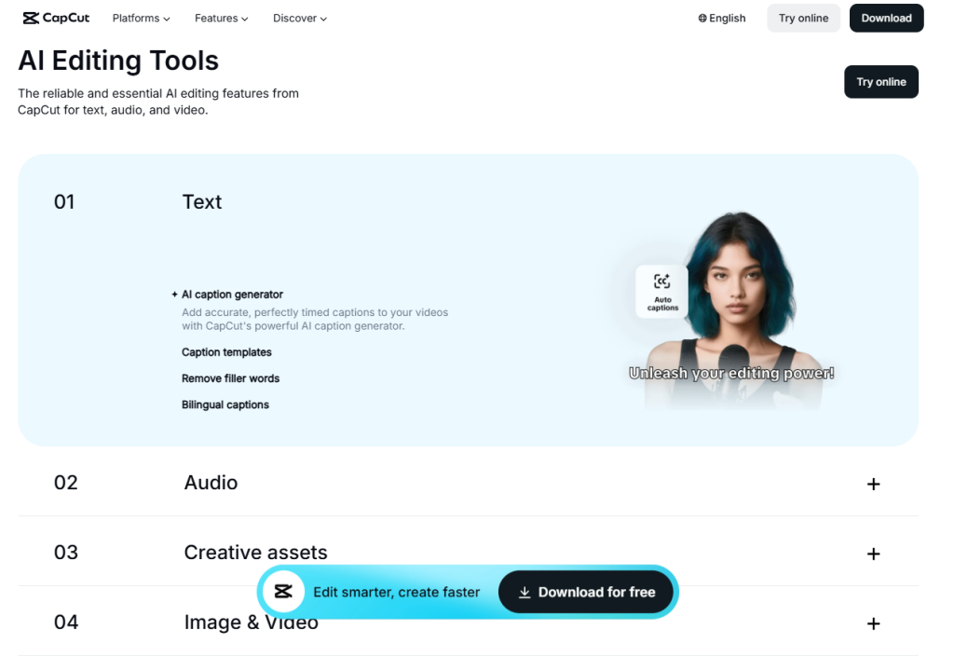Open the Platforms dropdown
This screenshot has height=671, width=954.
click(140, 18)
